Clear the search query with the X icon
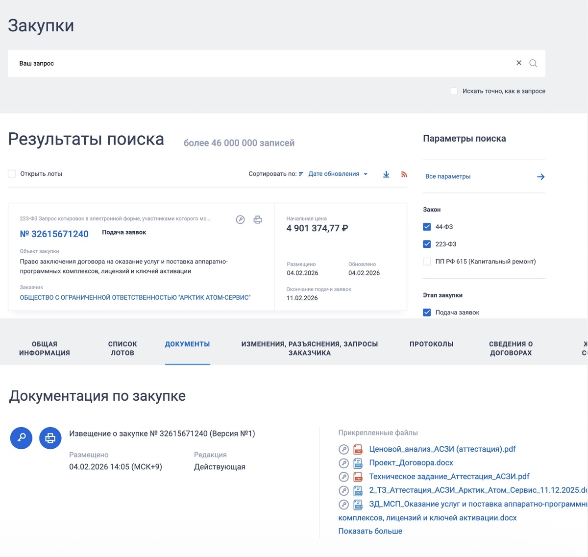Screen dimensions: 588x557 click(x=519, y=63)
